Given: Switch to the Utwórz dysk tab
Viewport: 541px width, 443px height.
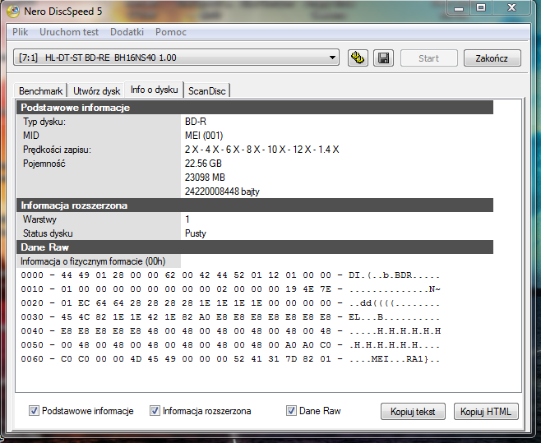Looking at the screenshot, I should click(x=96, y=91).
